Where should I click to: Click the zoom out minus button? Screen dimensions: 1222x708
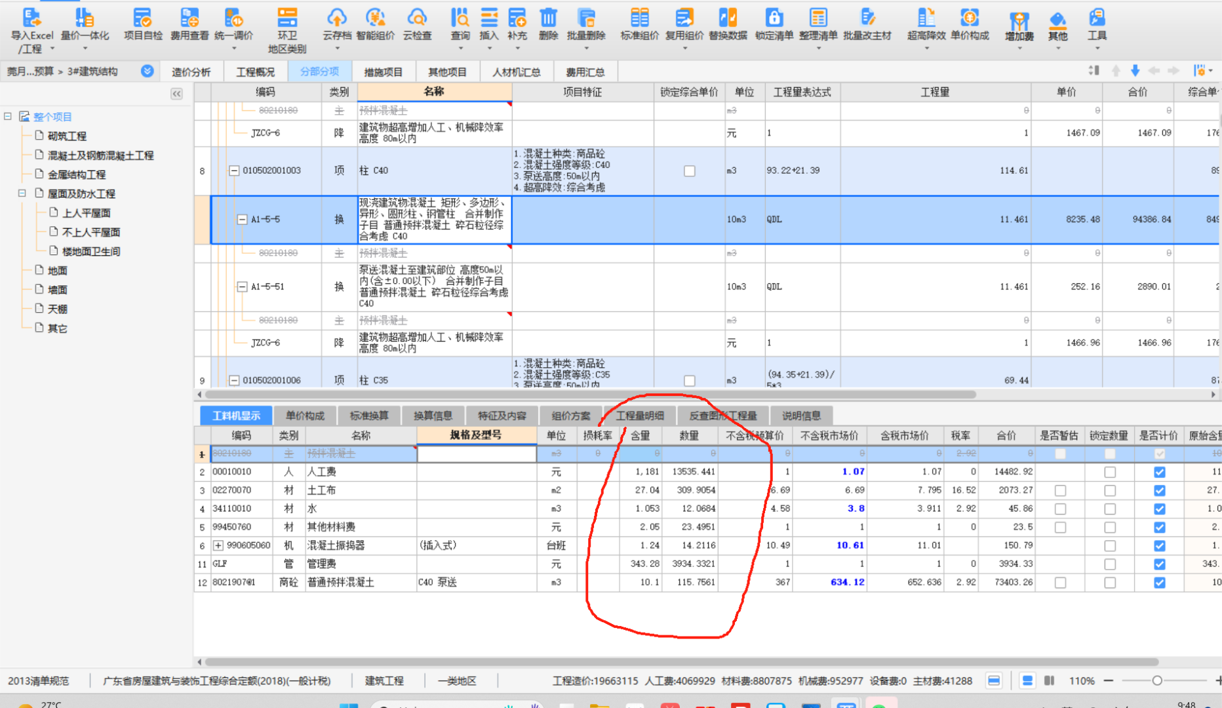click(1109, 680)
